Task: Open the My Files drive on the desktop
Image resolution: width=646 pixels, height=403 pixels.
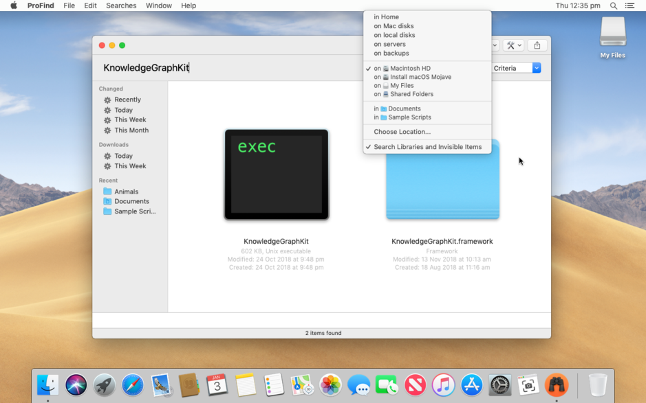Action: point(612,38)
